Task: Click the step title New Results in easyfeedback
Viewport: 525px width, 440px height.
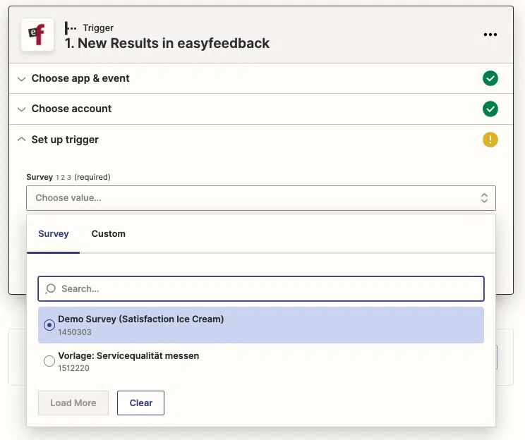Action: point(167,43)
